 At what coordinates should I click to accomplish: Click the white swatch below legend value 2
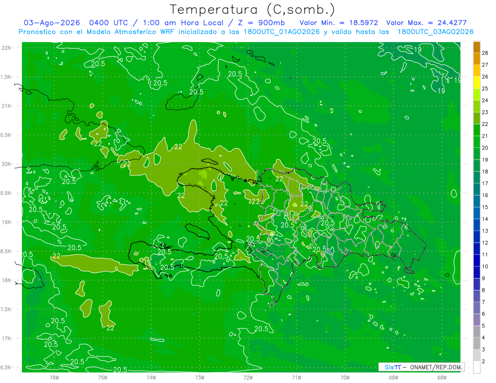[477, 367]
